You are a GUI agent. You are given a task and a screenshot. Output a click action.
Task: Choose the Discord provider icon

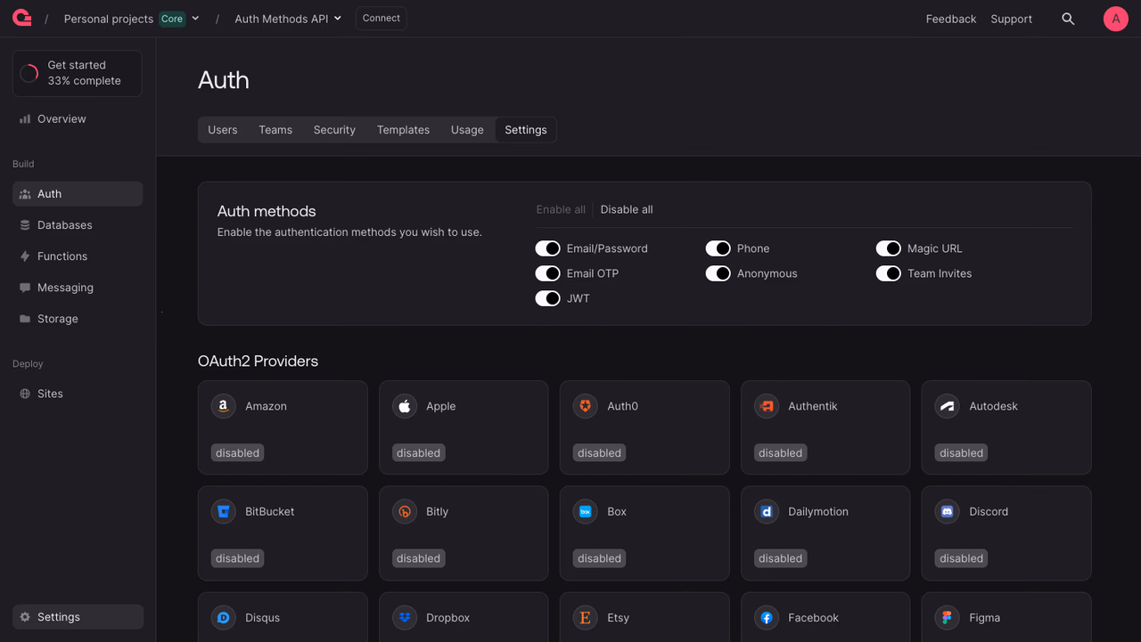(947, 512)
